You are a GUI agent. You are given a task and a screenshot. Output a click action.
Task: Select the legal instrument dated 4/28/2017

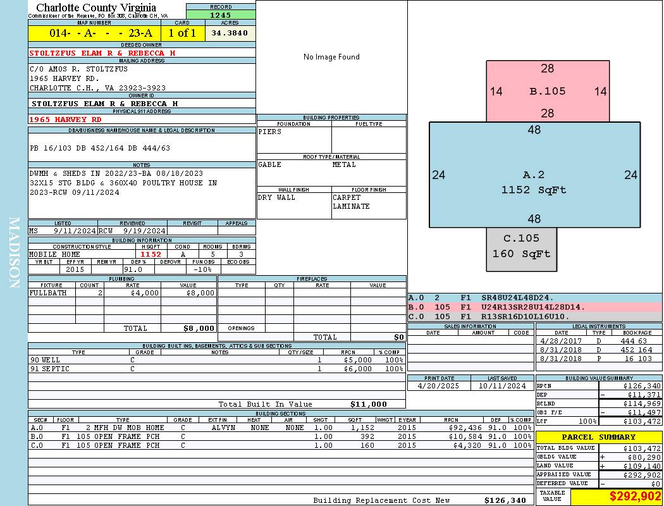click(x=599, y=341)
